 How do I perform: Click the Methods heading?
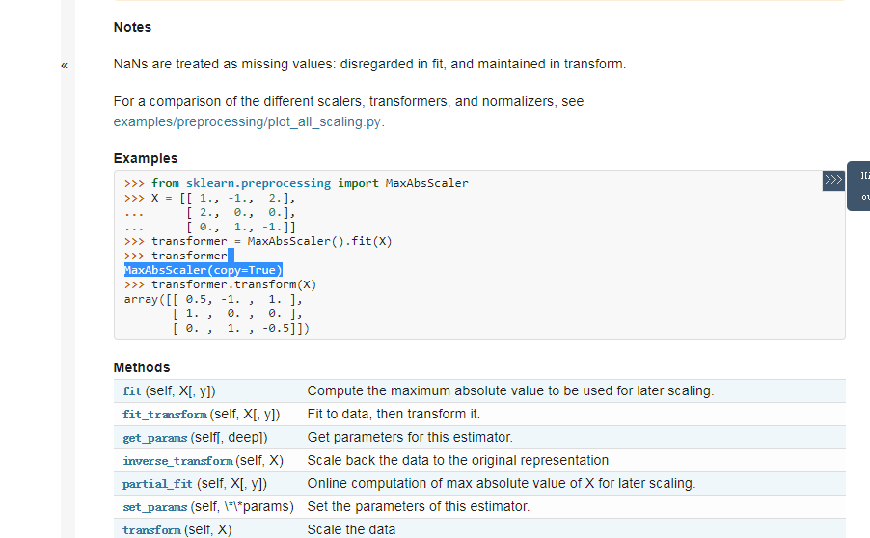pos(142,367)
